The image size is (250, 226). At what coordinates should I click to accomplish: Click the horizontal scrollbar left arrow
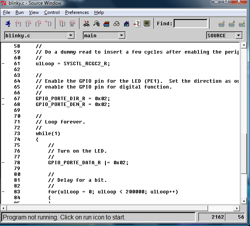pyautogui.click(x=3, y=208)
